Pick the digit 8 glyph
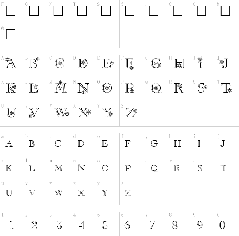239x236 pixels. click(175, 225)
